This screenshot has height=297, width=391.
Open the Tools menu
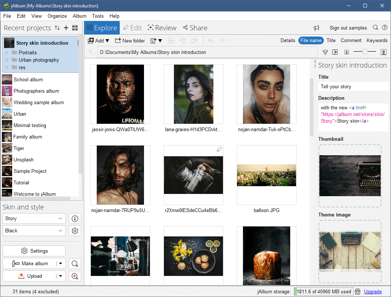(x=97, y=16)
